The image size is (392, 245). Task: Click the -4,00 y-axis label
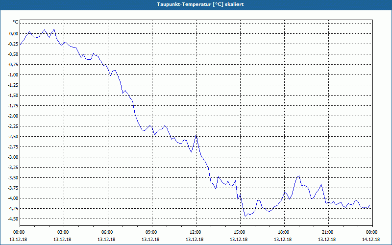click(13, 198)
